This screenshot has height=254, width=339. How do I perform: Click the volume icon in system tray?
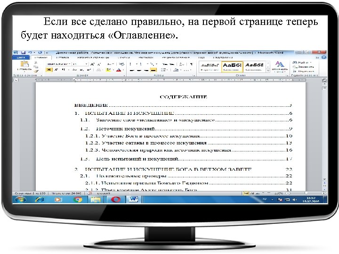pyautogui.click(x=294, y=200)
